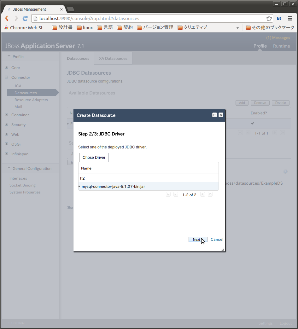Open the 設計書 bookmark folder

click(x=62, y=27)
